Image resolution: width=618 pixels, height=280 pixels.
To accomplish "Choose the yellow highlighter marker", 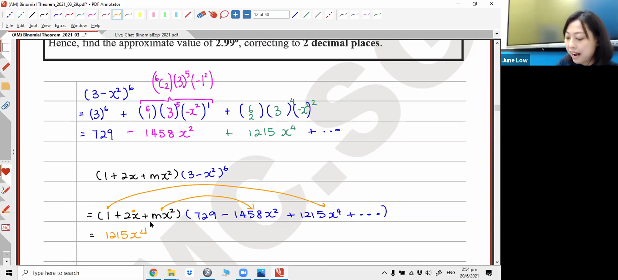I will (x=140, y=15).
